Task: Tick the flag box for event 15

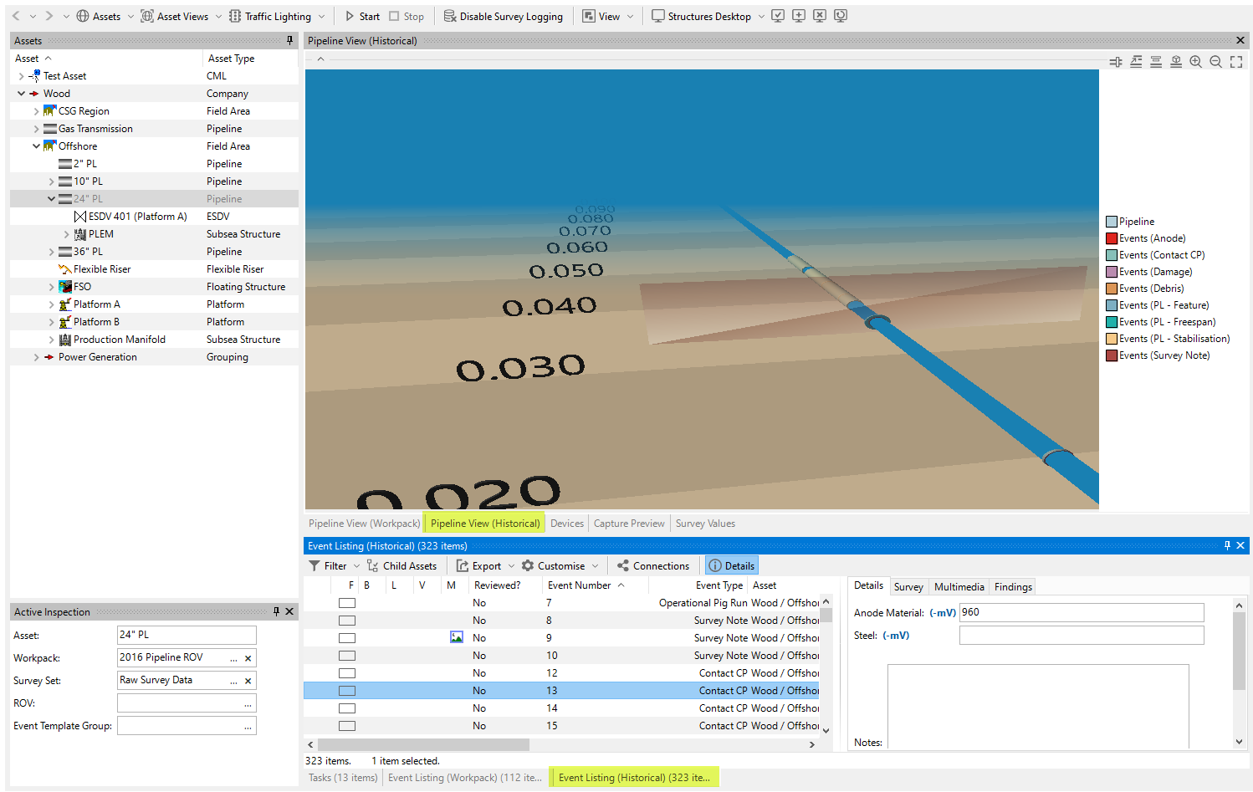Action: click(347, 726)
